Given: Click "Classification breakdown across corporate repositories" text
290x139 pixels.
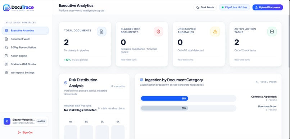Looking at the screenshot, I should coord(172,85).
